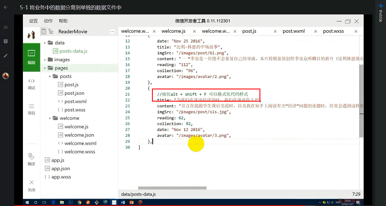Open the screen recorder icon on taskbar
The image size is (386, 206).
coord(140,203)
